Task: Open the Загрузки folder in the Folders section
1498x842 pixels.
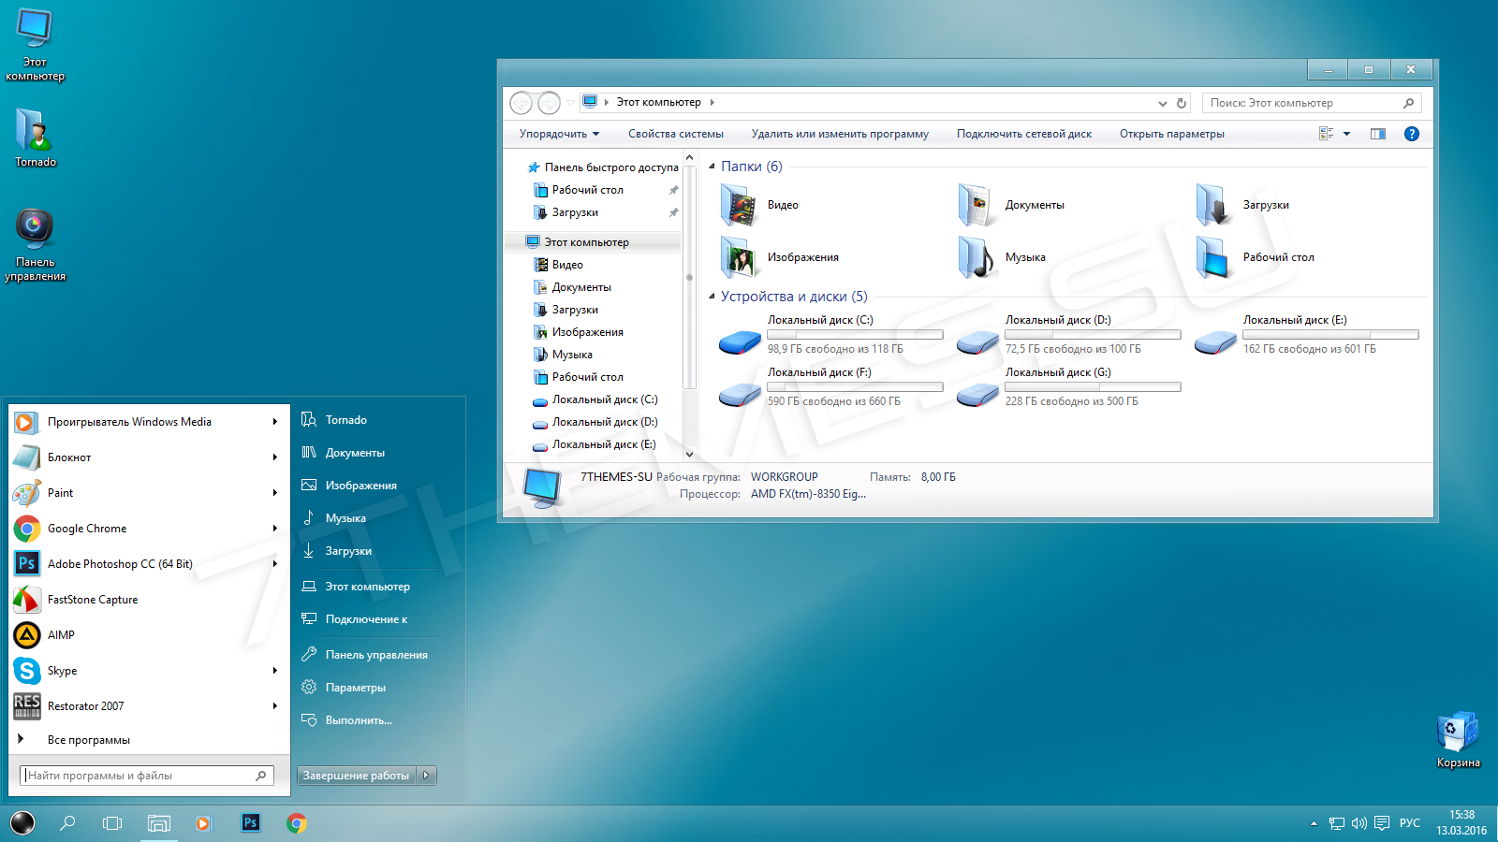Action: coord(1213,205)
